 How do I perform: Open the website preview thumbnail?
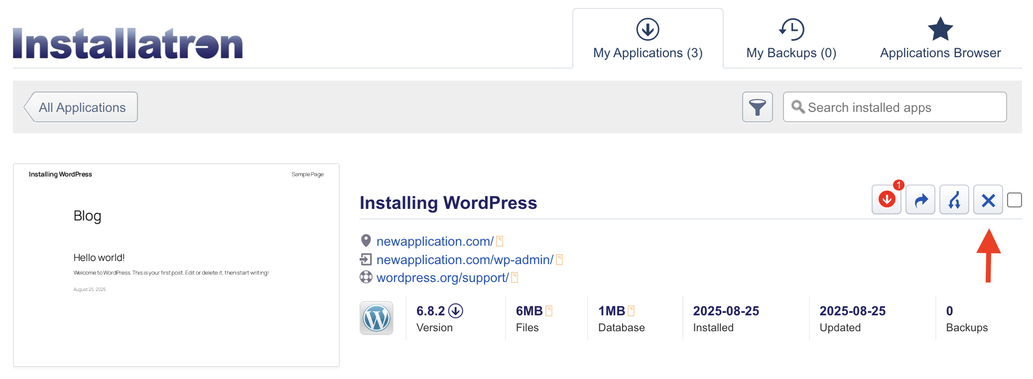[176, 265]
